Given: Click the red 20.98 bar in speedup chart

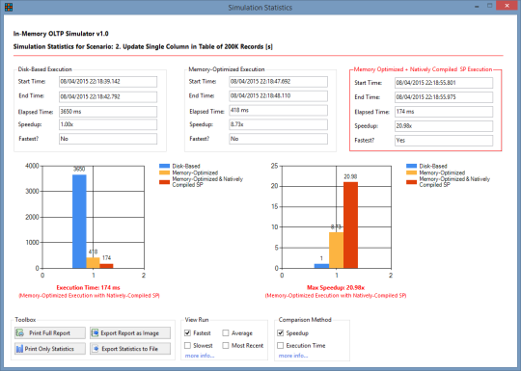Looking at the screenshot, I should [x=350, y=225].
